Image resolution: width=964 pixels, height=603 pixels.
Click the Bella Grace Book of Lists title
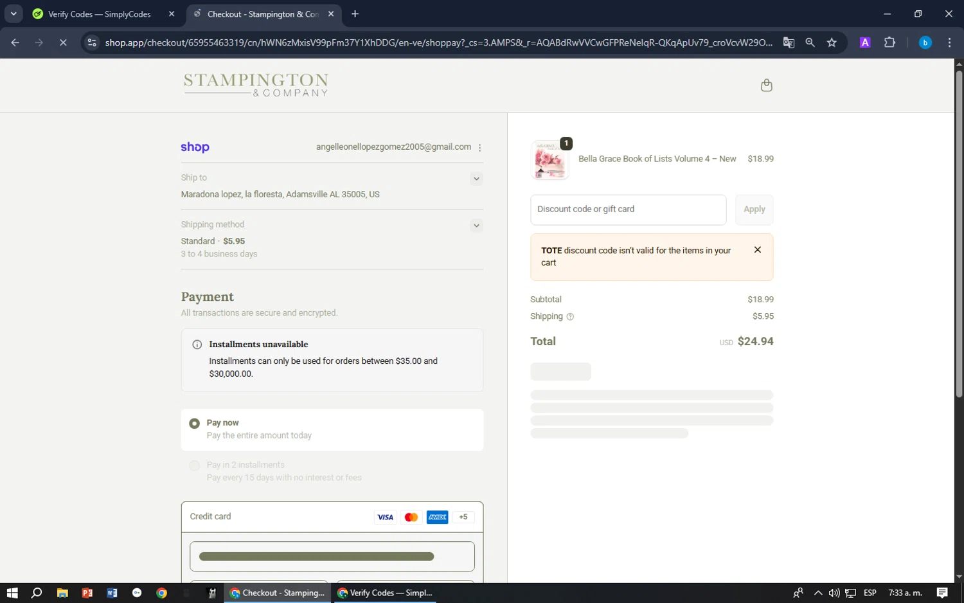657,159
